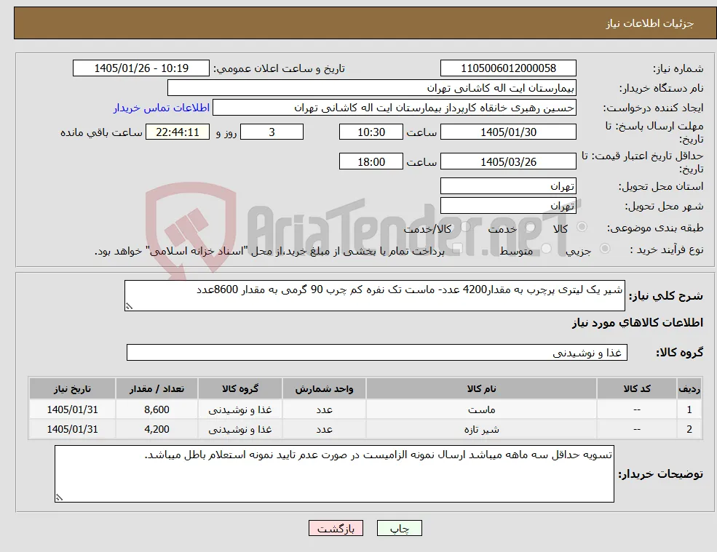Click the remaining time 22:44:11 field
Image resolution: width=717 pixels, height=552 pixels.
tap(178, 132)
